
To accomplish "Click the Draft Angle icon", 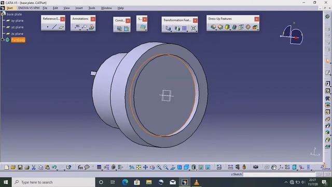I will [227, 27].
